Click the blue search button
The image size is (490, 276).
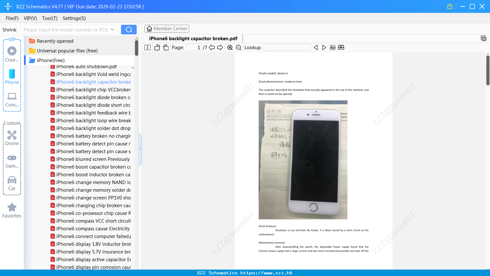pyautogui.click(x=129, y=30)
